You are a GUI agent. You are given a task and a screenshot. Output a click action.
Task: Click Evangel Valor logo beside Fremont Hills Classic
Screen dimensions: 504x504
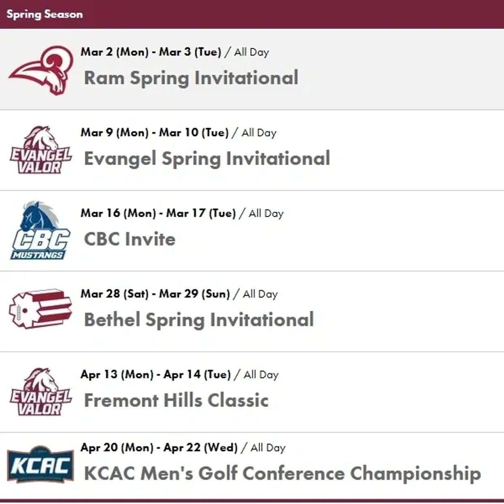click(x=41, y=392)
